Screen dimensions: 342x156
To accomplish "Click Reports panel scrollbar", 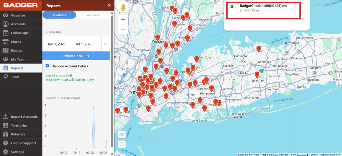I will [112, 81].
